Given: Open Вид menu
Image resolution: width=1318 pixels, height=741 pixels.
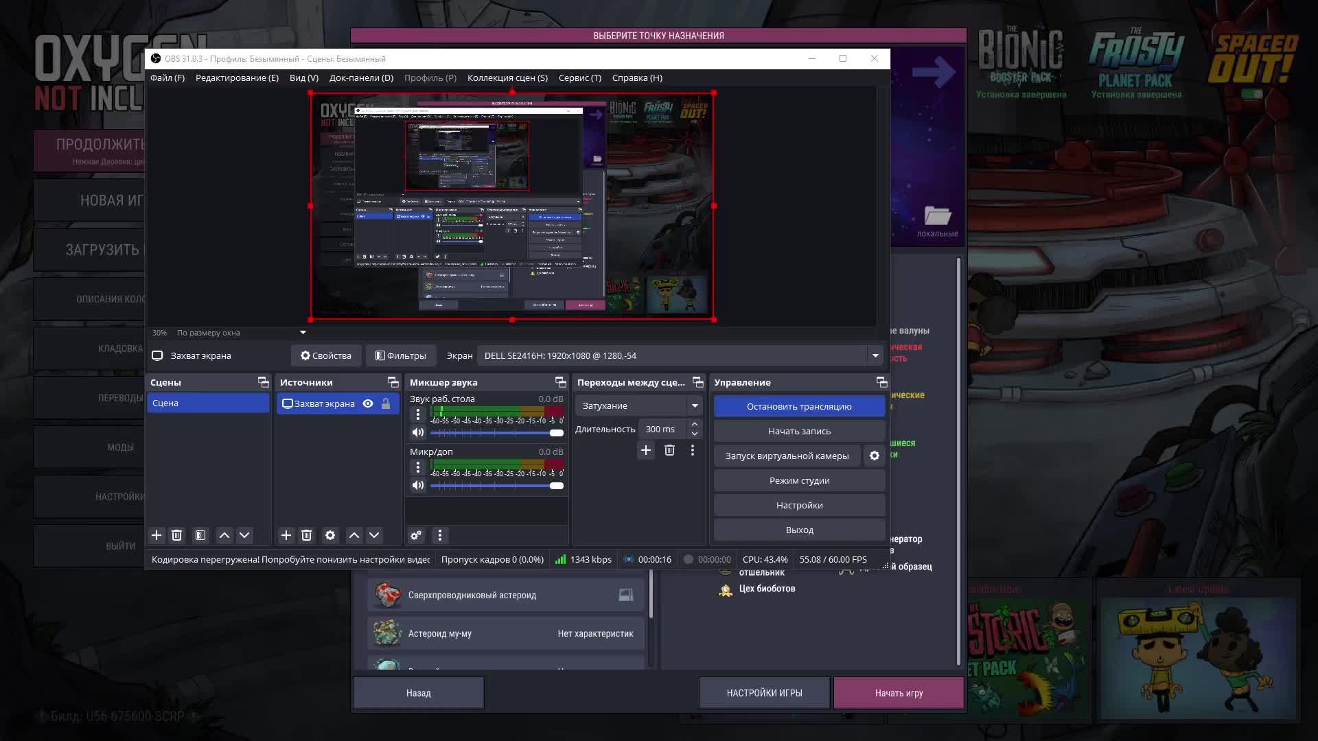Looking at the screenshot, I should click(x=304, y=78).
